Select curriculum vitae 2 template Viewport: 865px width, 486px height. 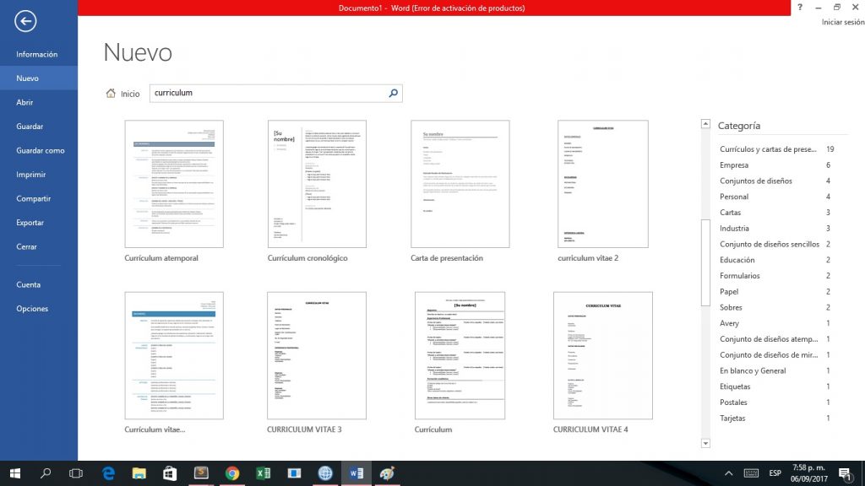coord(603,184)
